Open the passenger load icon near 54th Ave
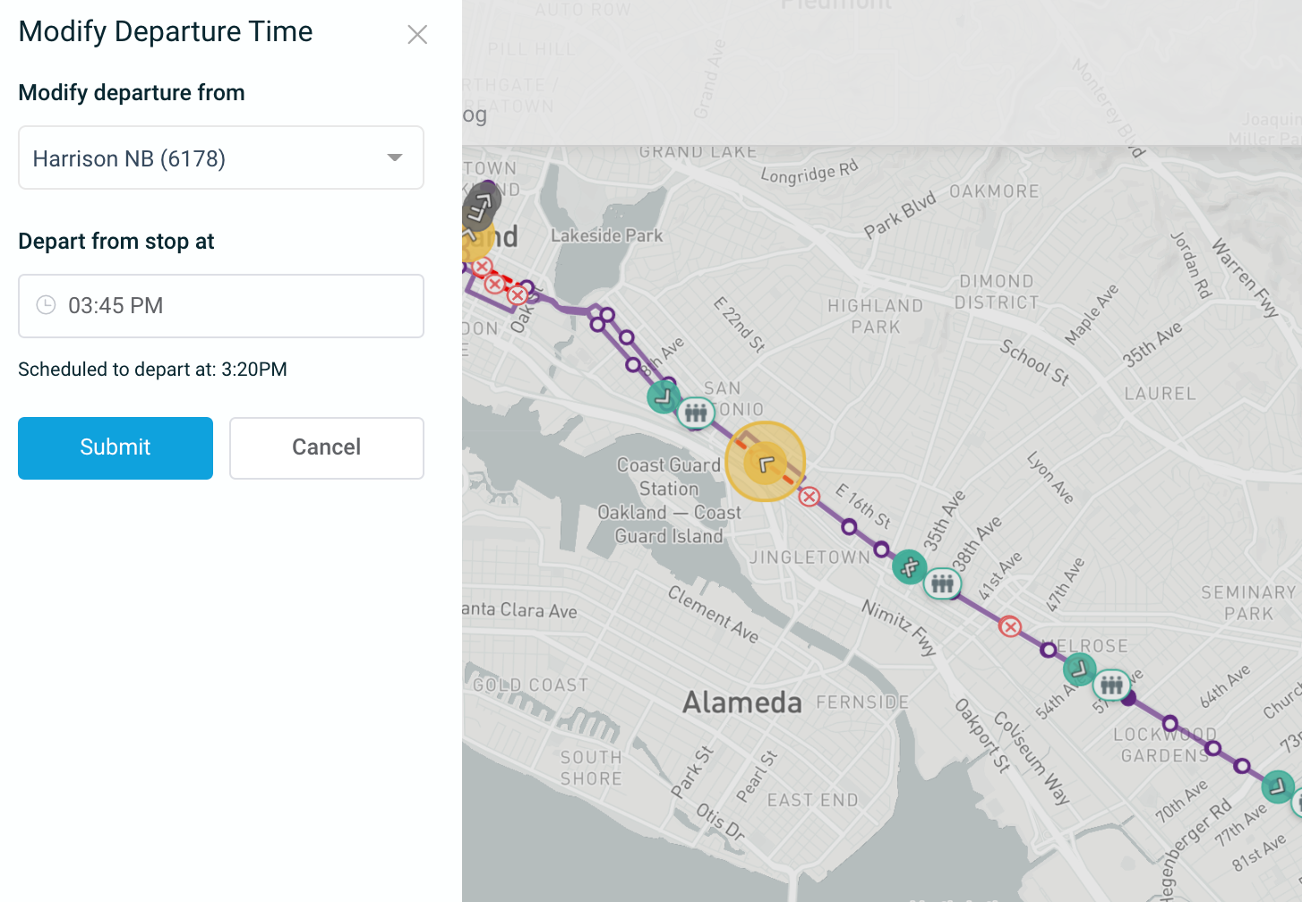The image size is (1302, 902). [x=1111, y=685]
